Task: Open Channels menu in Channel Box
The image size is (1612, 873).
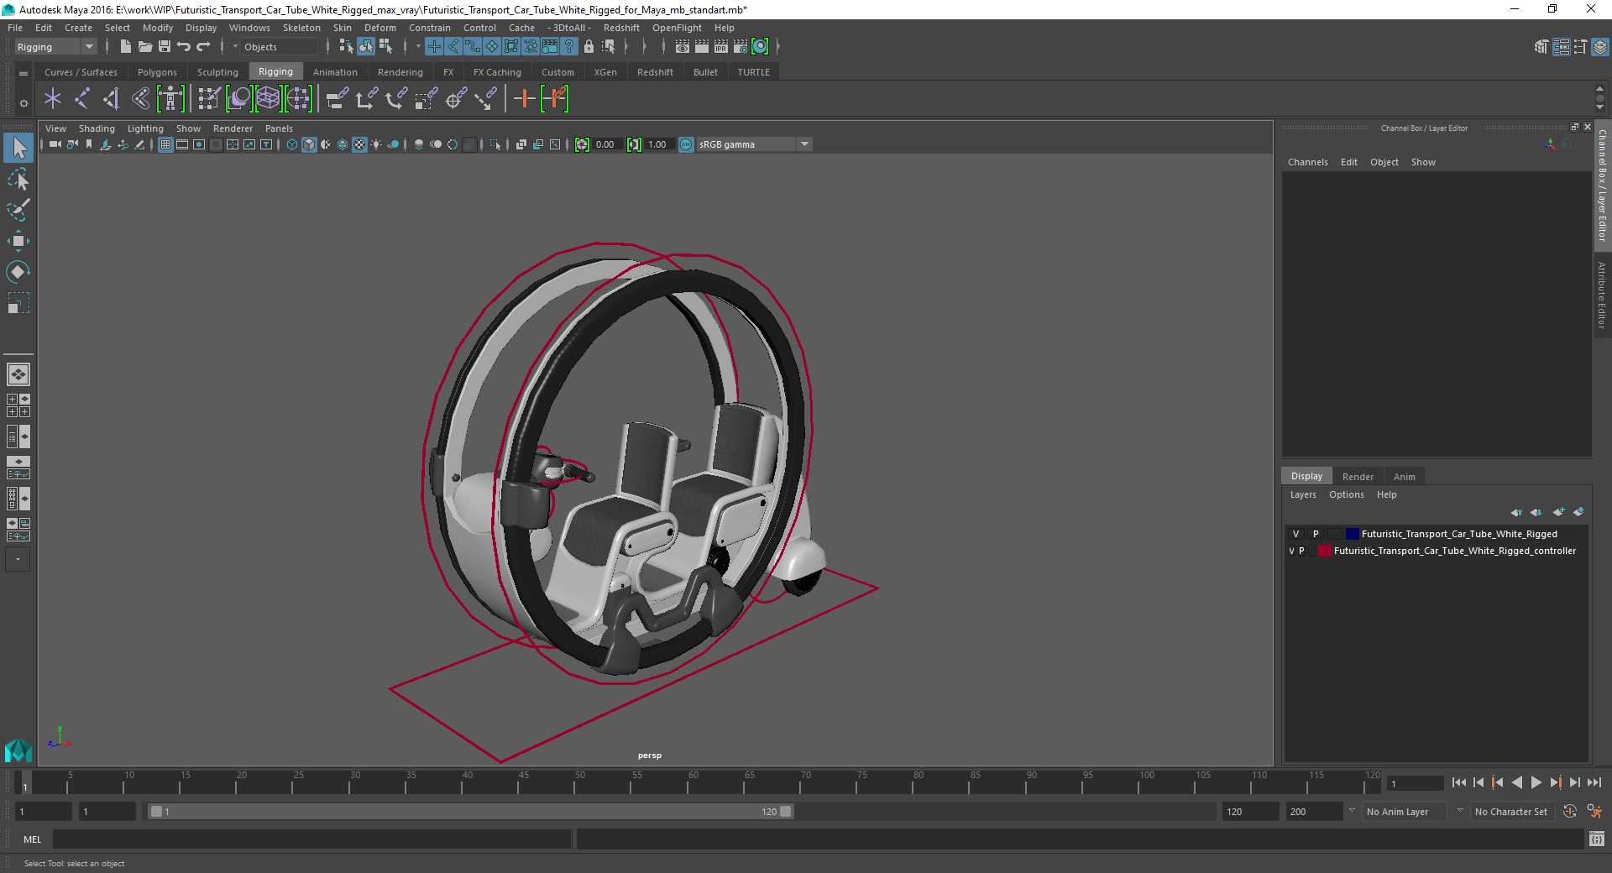Action: click(1307, 162)
